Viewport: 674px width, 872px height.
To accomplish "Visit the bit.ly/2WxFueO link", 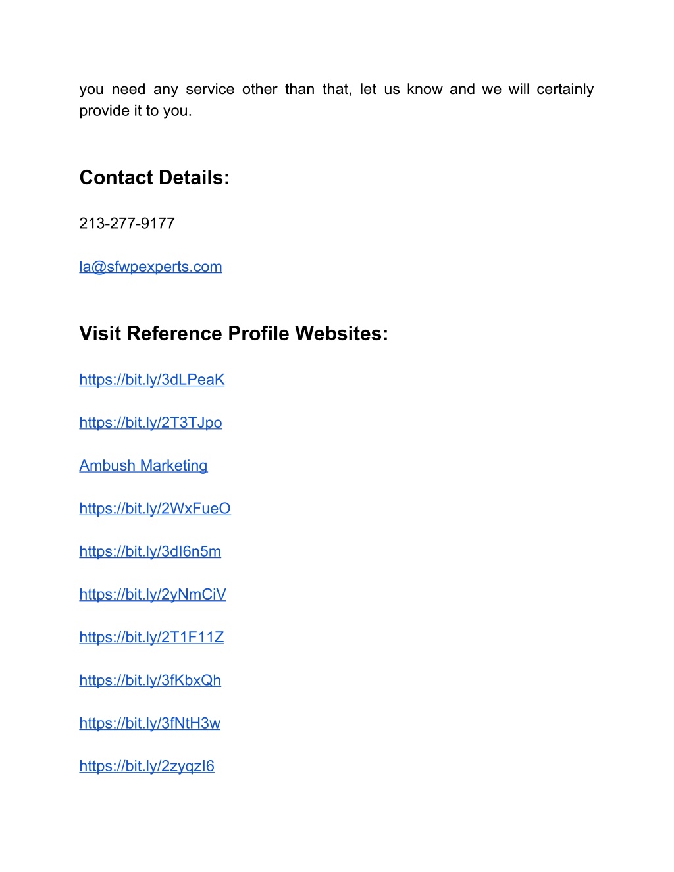I will pos(155,508).
